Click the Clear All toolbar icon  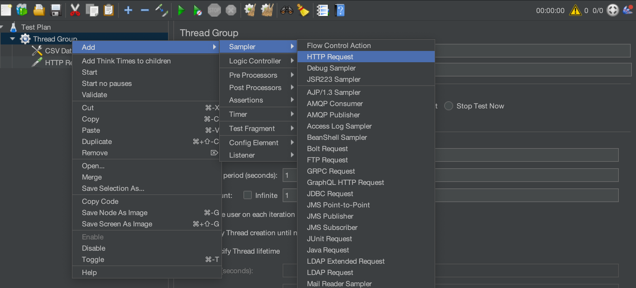(x=267, y=10)
